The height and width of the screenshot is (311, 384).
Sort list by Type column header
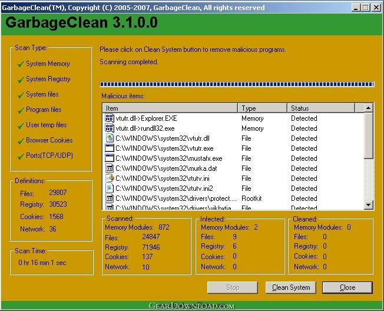[x=262, y=108]
